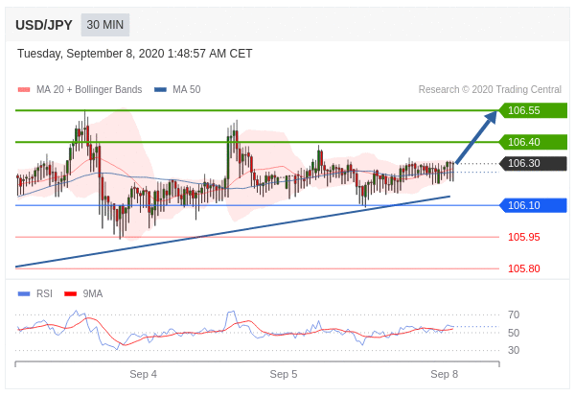Viewport: 575px width, 396px height.
Task: Click the MA 20 + Bollinger Bands label
Action: click(x=89, y=89)
